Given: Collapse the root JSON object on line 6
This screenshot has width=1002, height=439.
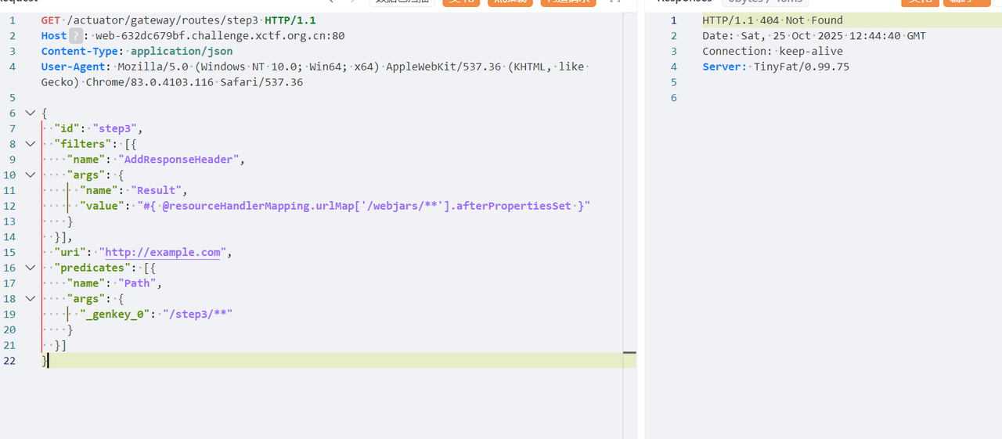Looking at the screenshot, I should click(x=30, y=113).
